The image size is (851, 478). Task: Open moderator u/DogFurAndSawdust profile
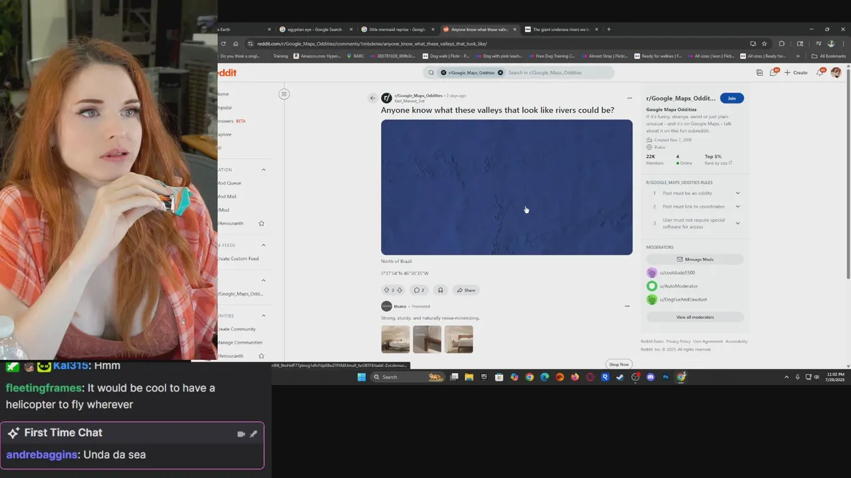[x=683, y=299]
